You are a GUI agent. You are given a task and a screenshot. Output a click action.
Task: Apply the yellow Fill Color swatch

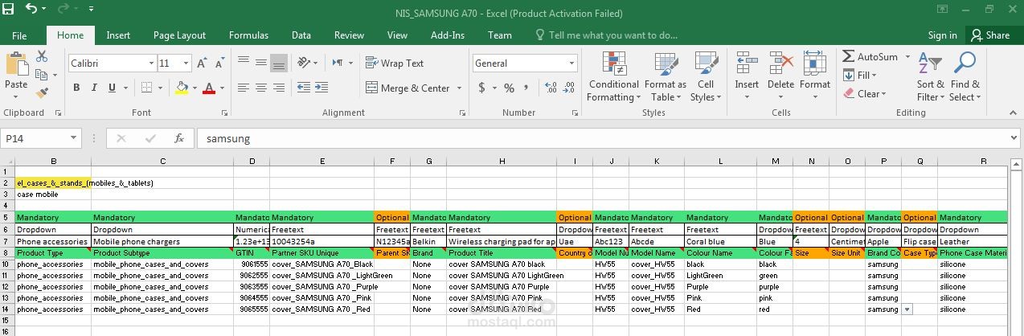pyautogui.click(x=182, y=88)
